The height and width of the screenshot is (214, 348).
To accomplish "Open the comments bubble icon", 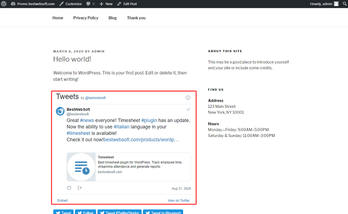I will click(x=88, y=4).
